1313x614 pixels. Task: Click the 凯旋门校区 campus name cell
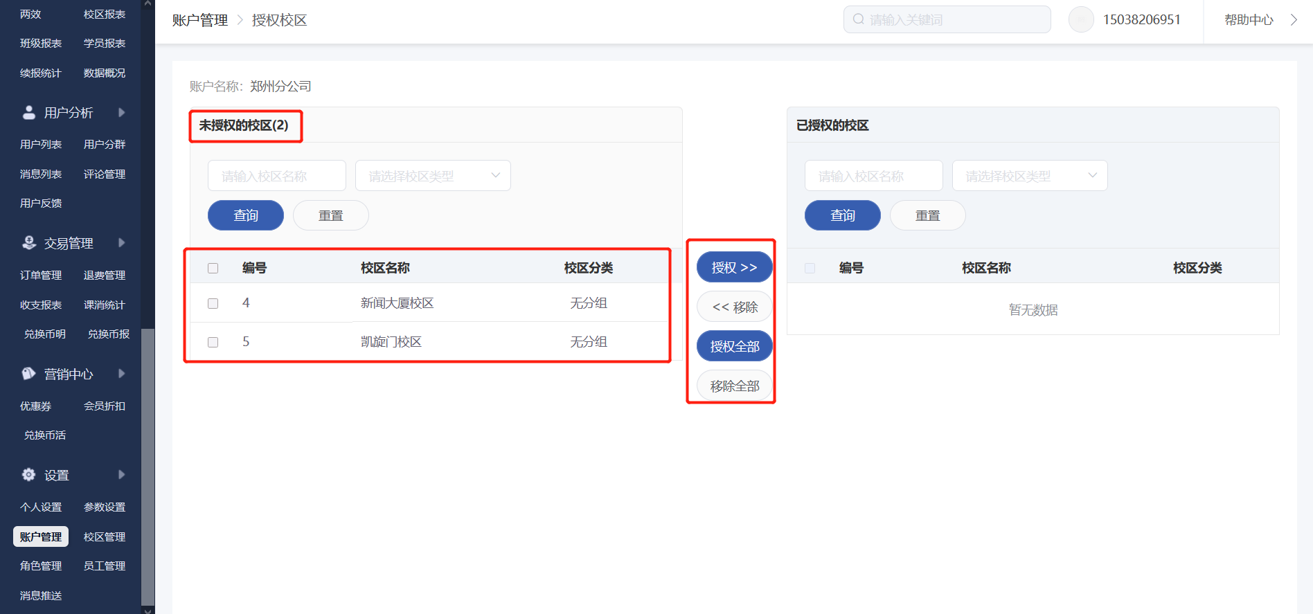tap(391, 342)
